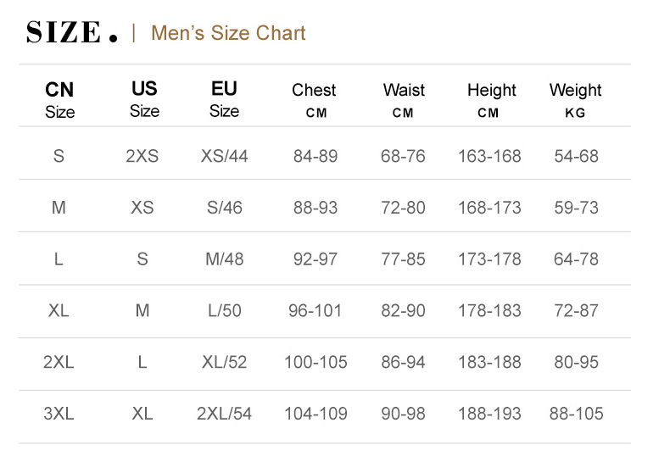Click weight value 80-95
Image resolution: width=670 pixels, height=456 pixels.
[576, 362]
